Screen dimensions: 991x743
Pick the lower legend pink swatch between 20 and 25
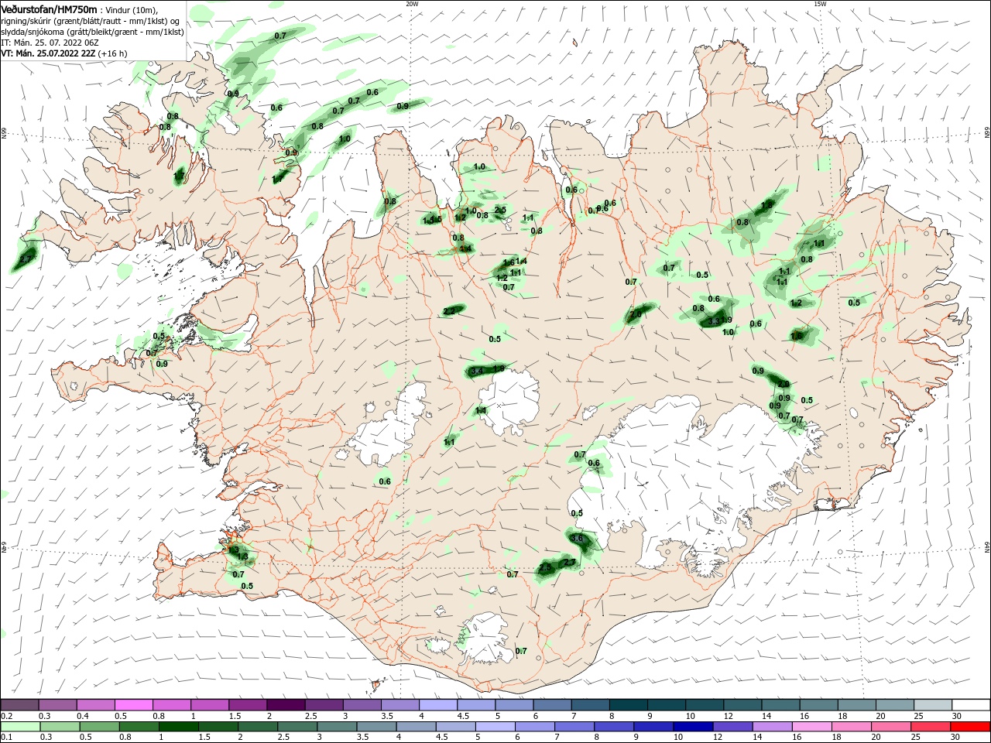click(x=891, y=727)
